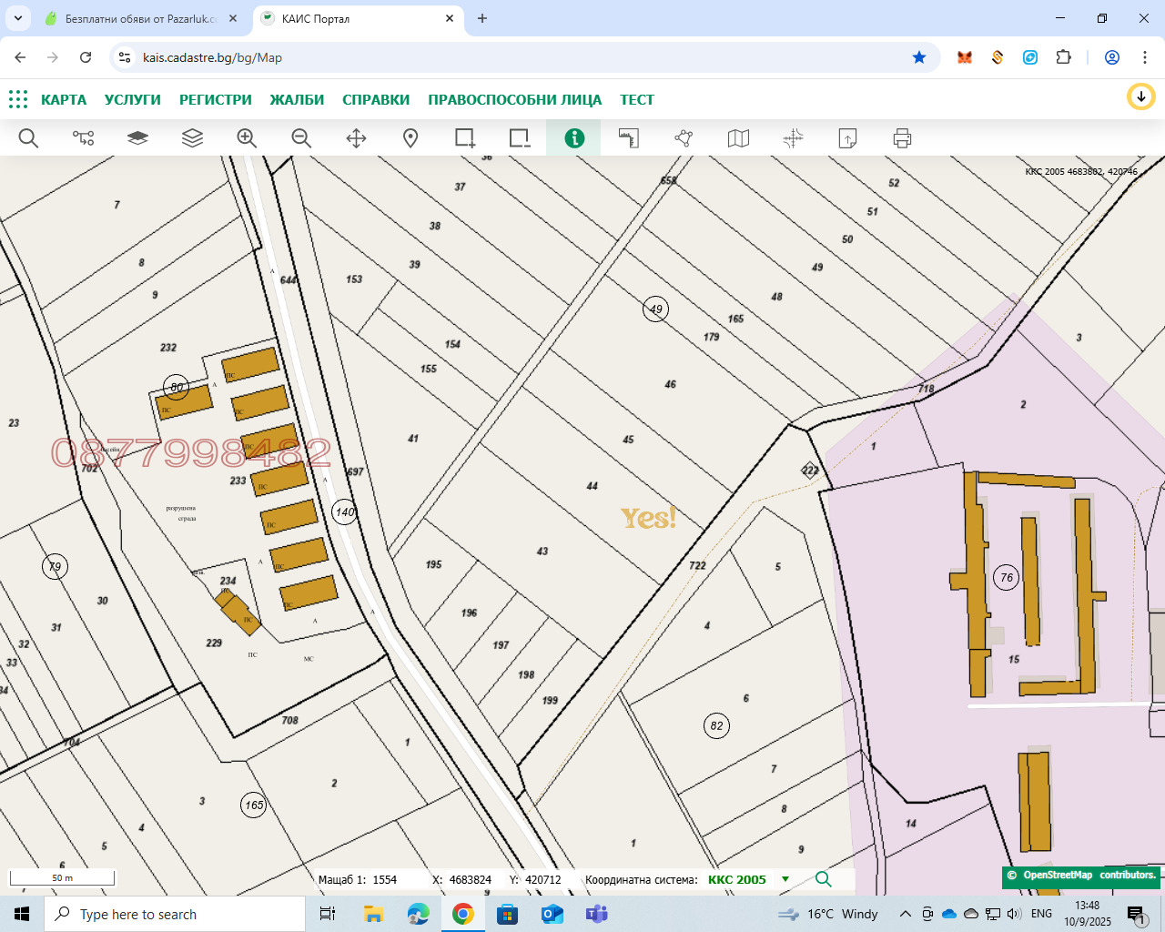This screenshot has height=932, width=1165.
Task: Select the zoom out tool
Action: (x=300, y=138)
